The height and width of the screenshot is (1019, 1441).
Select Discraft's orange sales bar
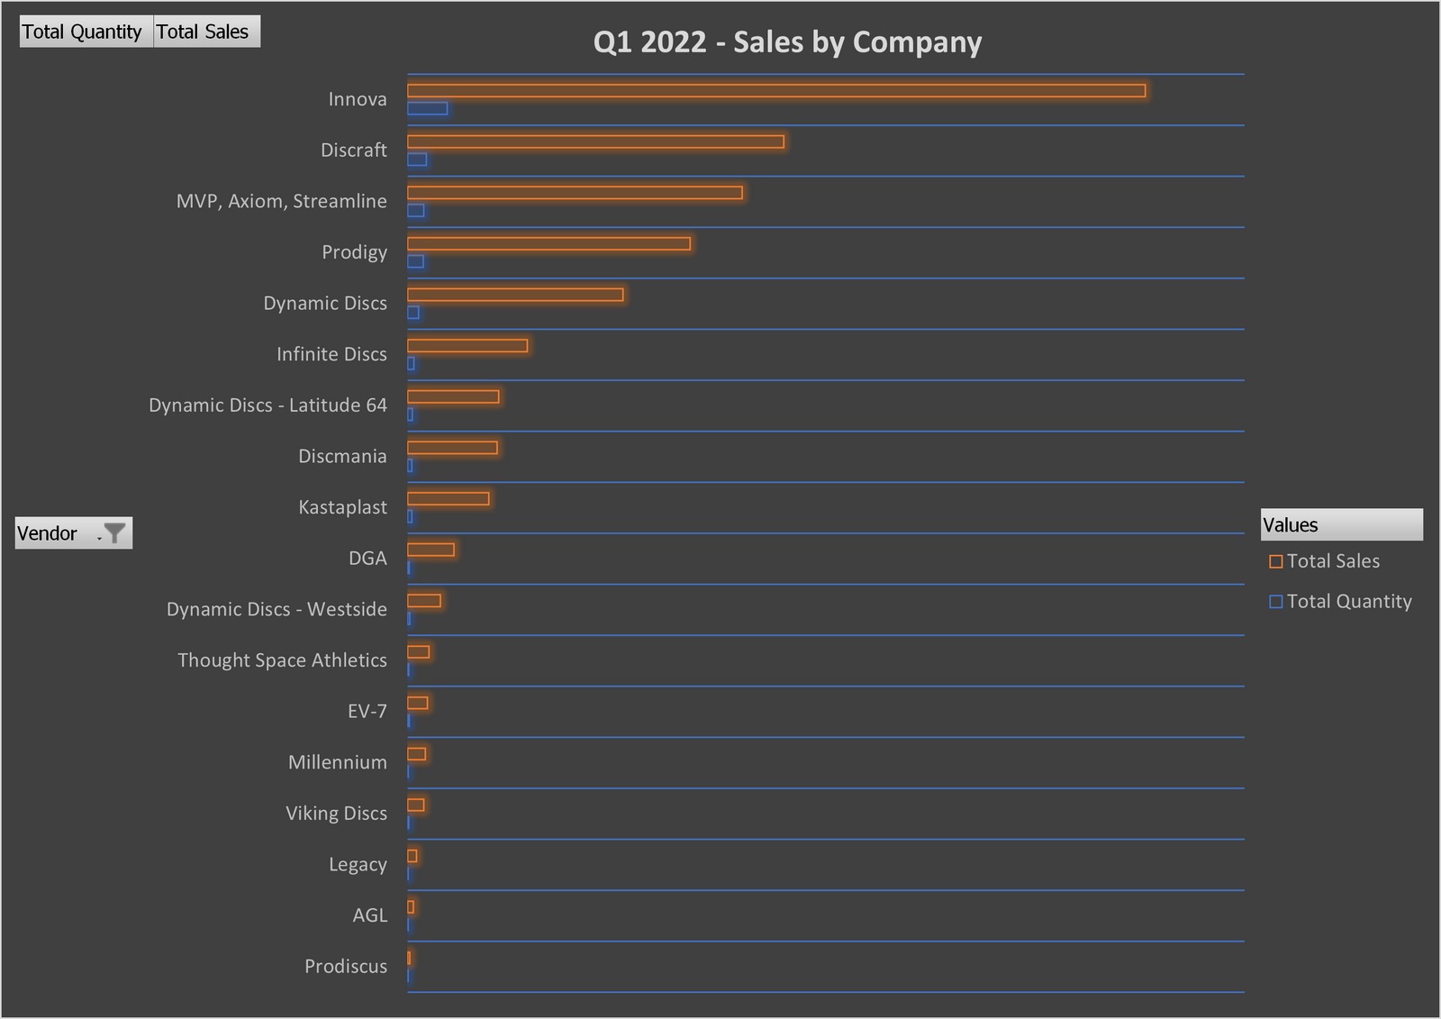(x=594, y=141)
